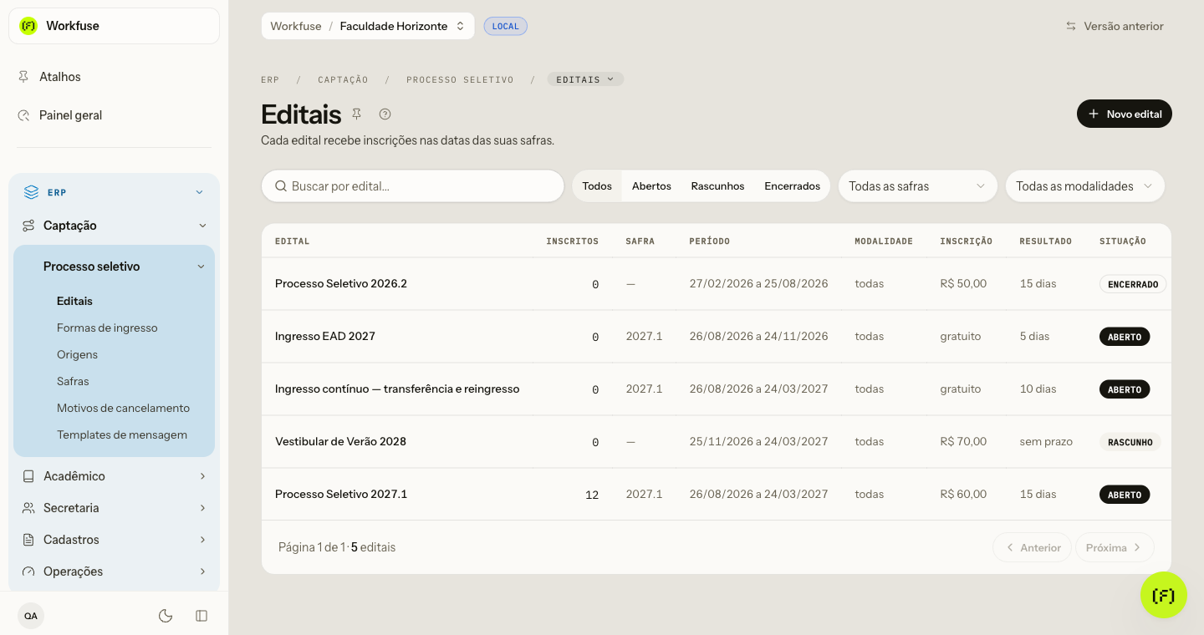Open the floating Workfuse assistant button
This screenshot has width=1204, height=635.
coord(1163,595)
